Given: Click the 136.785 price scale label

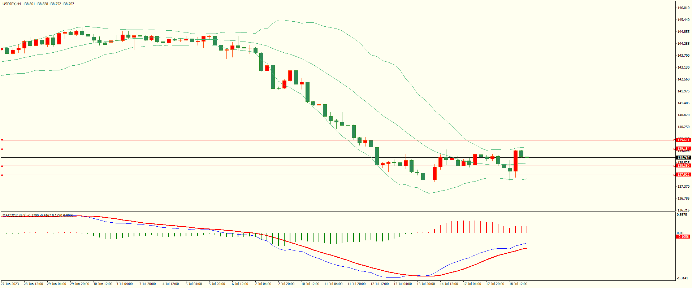Looking at the screenshot, I should (684, 198).
